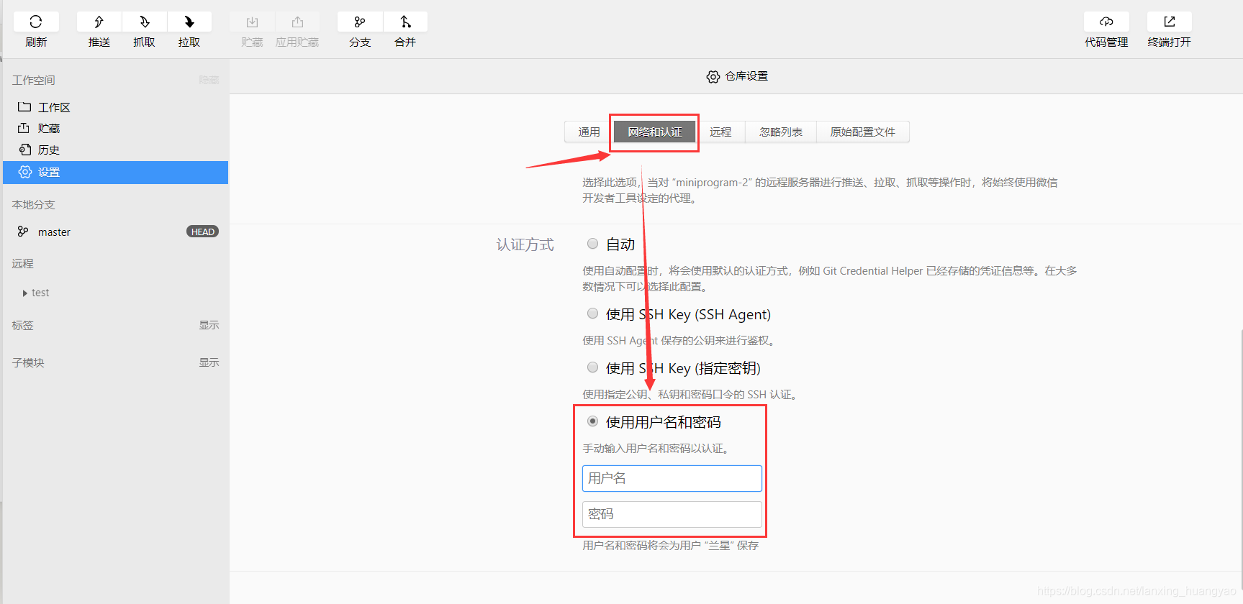Click the 仓库设置 title text

pos(746,76)
